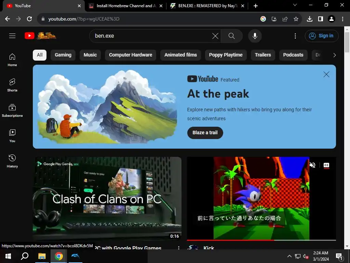This screenshot has width=350, height=263.
Task: Share this page icon
Action: pyautogui.click(x=285, y=19)
